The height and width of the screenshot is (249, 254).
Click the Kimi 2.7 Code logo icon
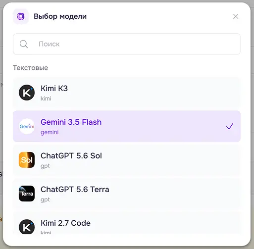click(27, 227)
